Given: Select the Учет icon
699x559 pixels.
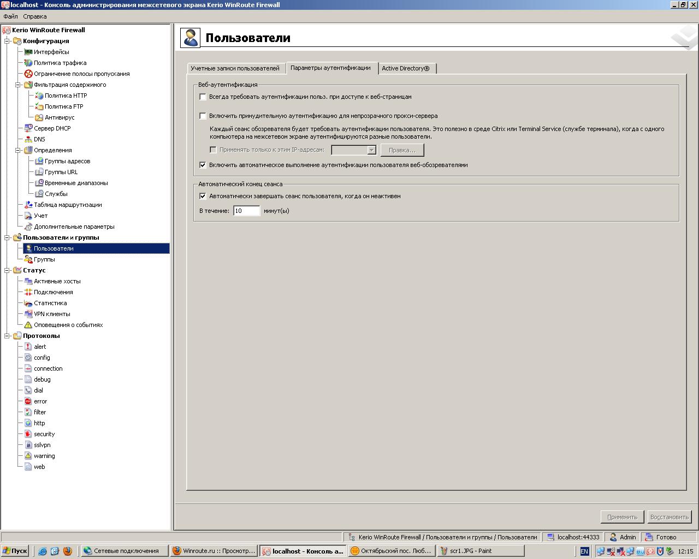Looking at the screenshot, I should coord(28,216).
